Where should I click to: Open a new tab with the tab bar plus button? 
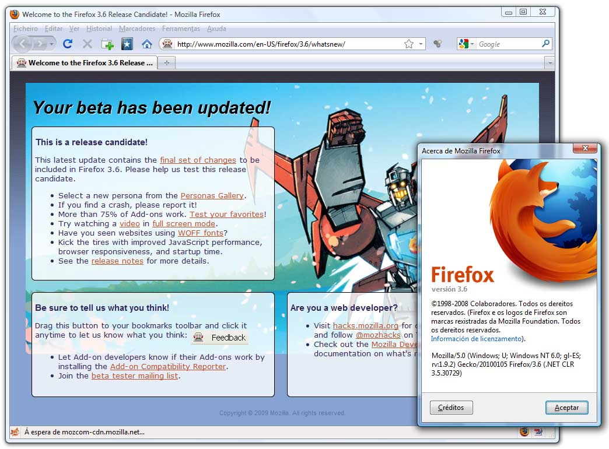(x=167, y=62)
